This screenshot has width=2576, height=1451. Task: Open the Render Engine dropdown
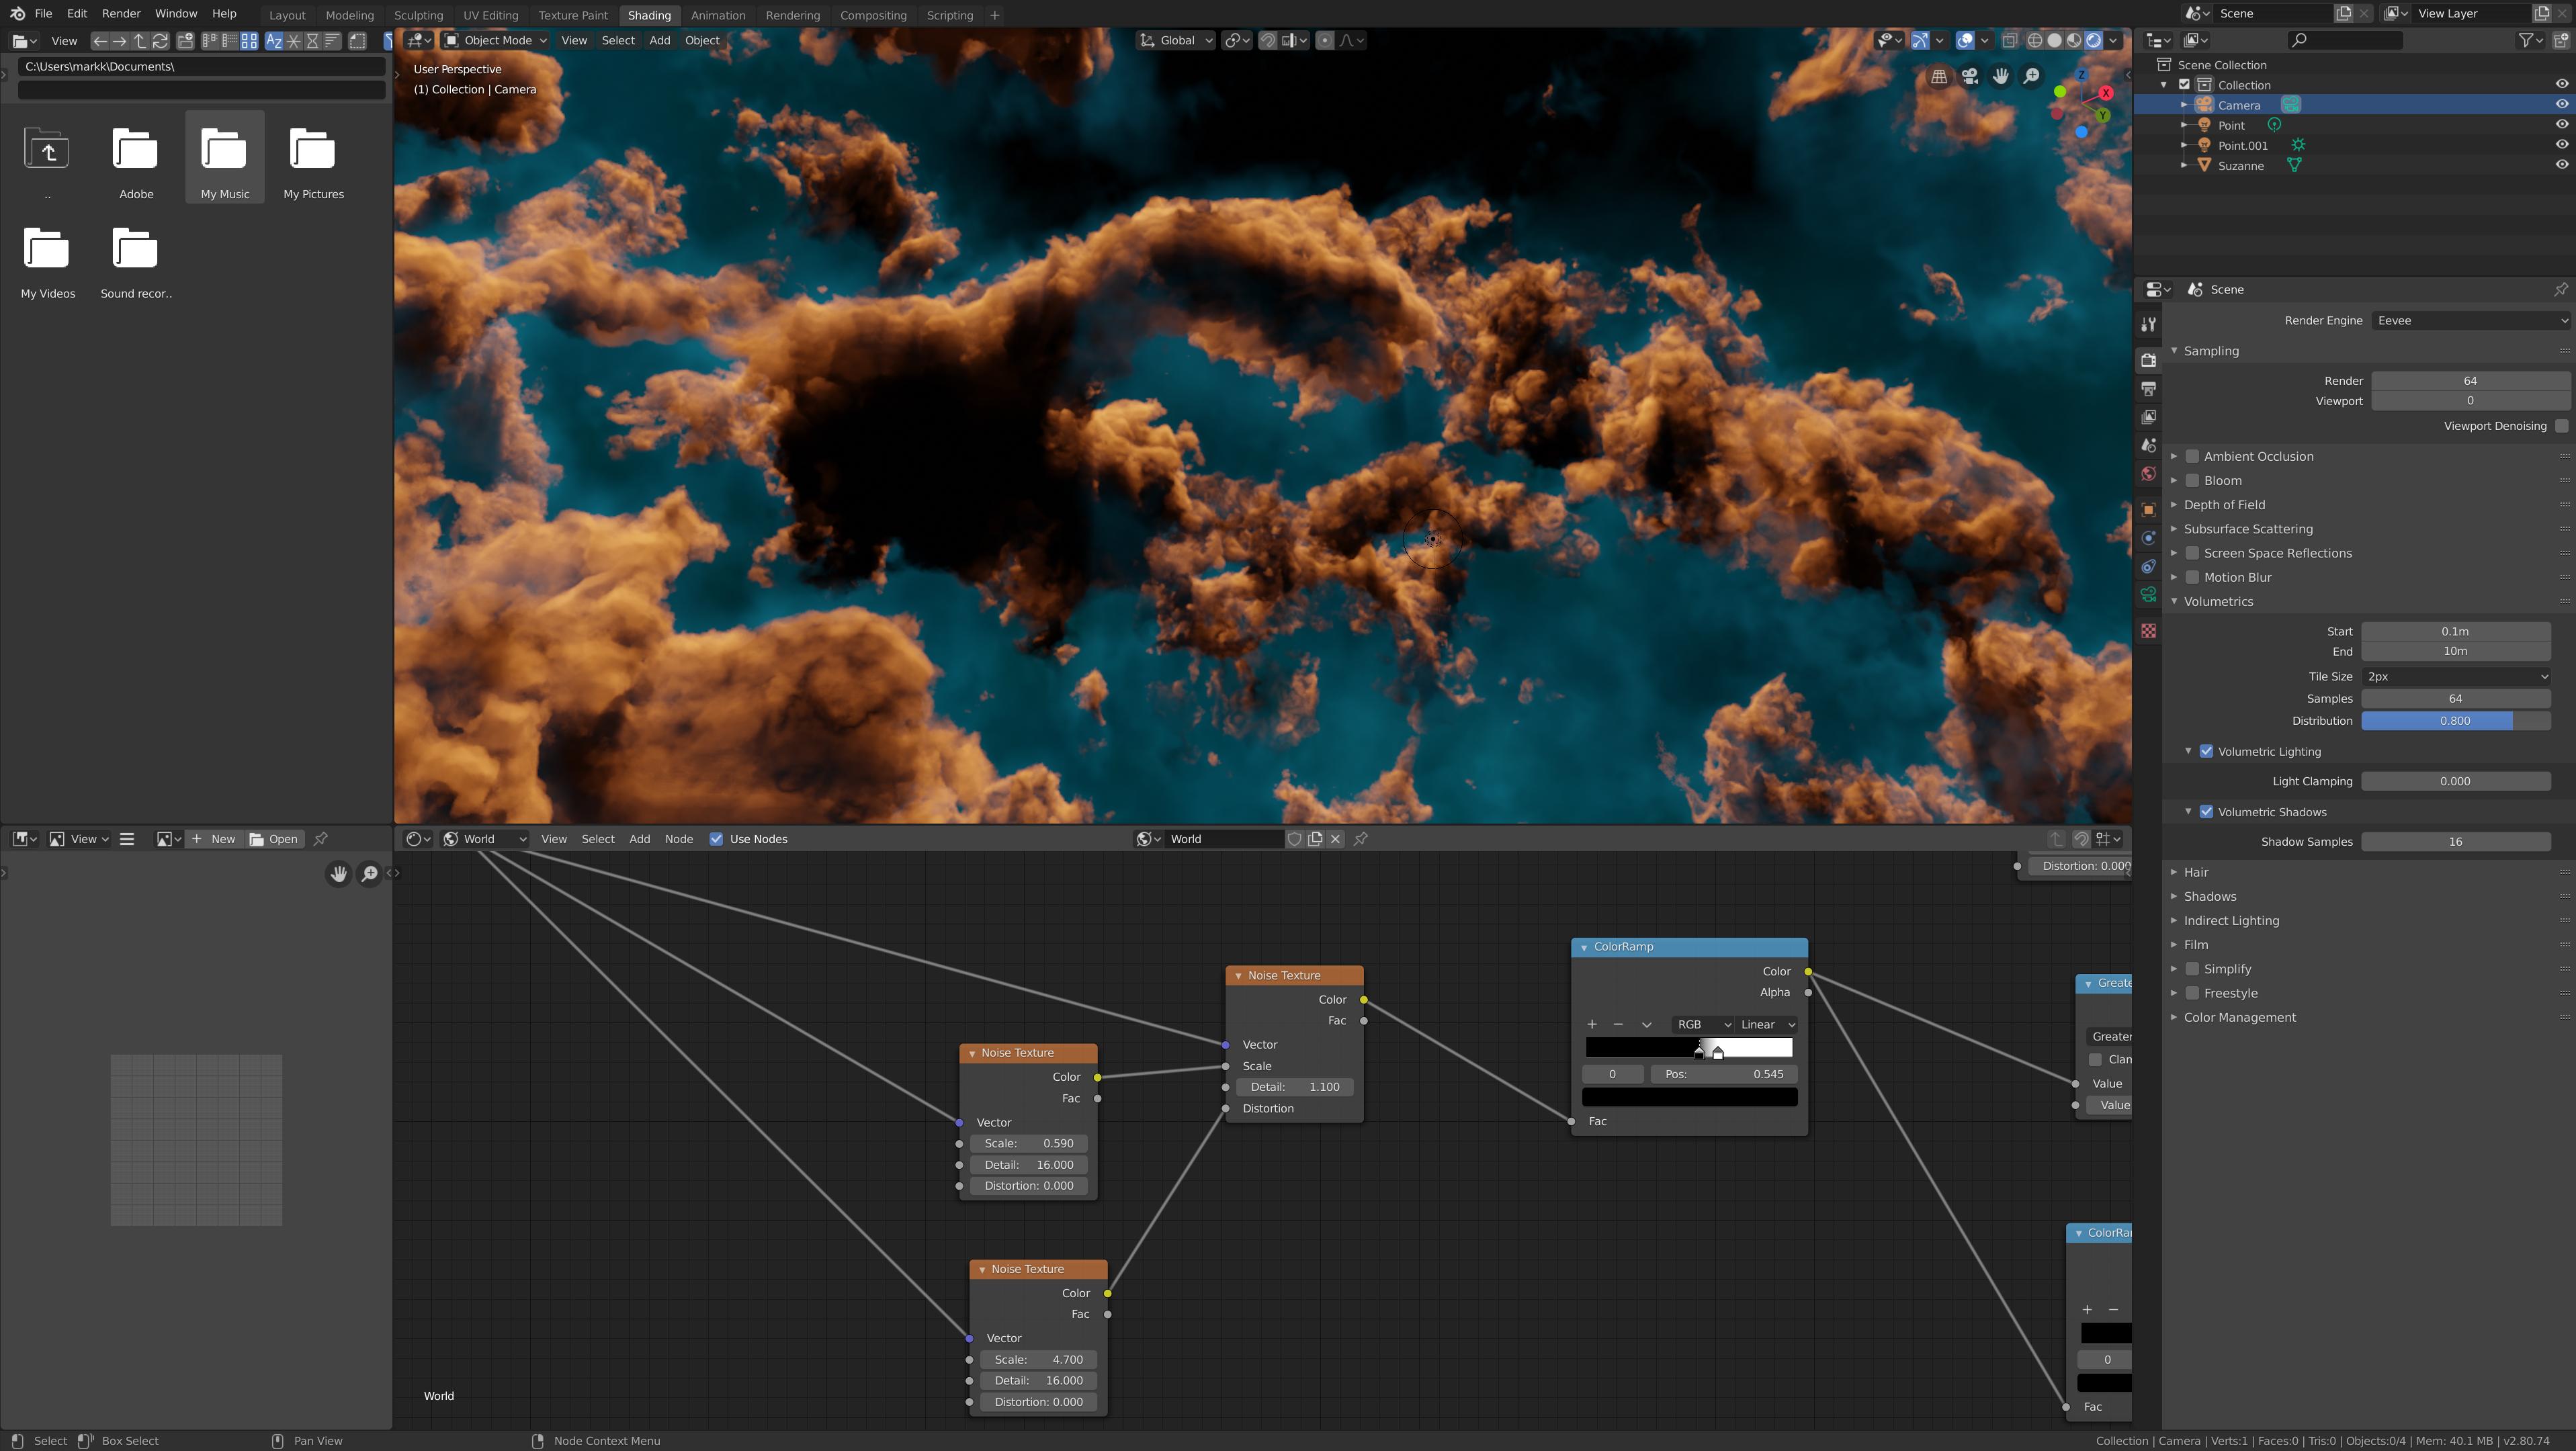point(2470,320)
